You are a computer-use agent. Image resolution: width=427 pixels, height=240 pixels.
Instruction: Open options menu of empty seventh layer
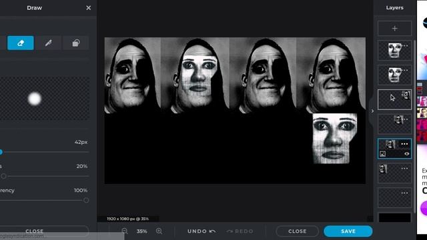(405, 193)
